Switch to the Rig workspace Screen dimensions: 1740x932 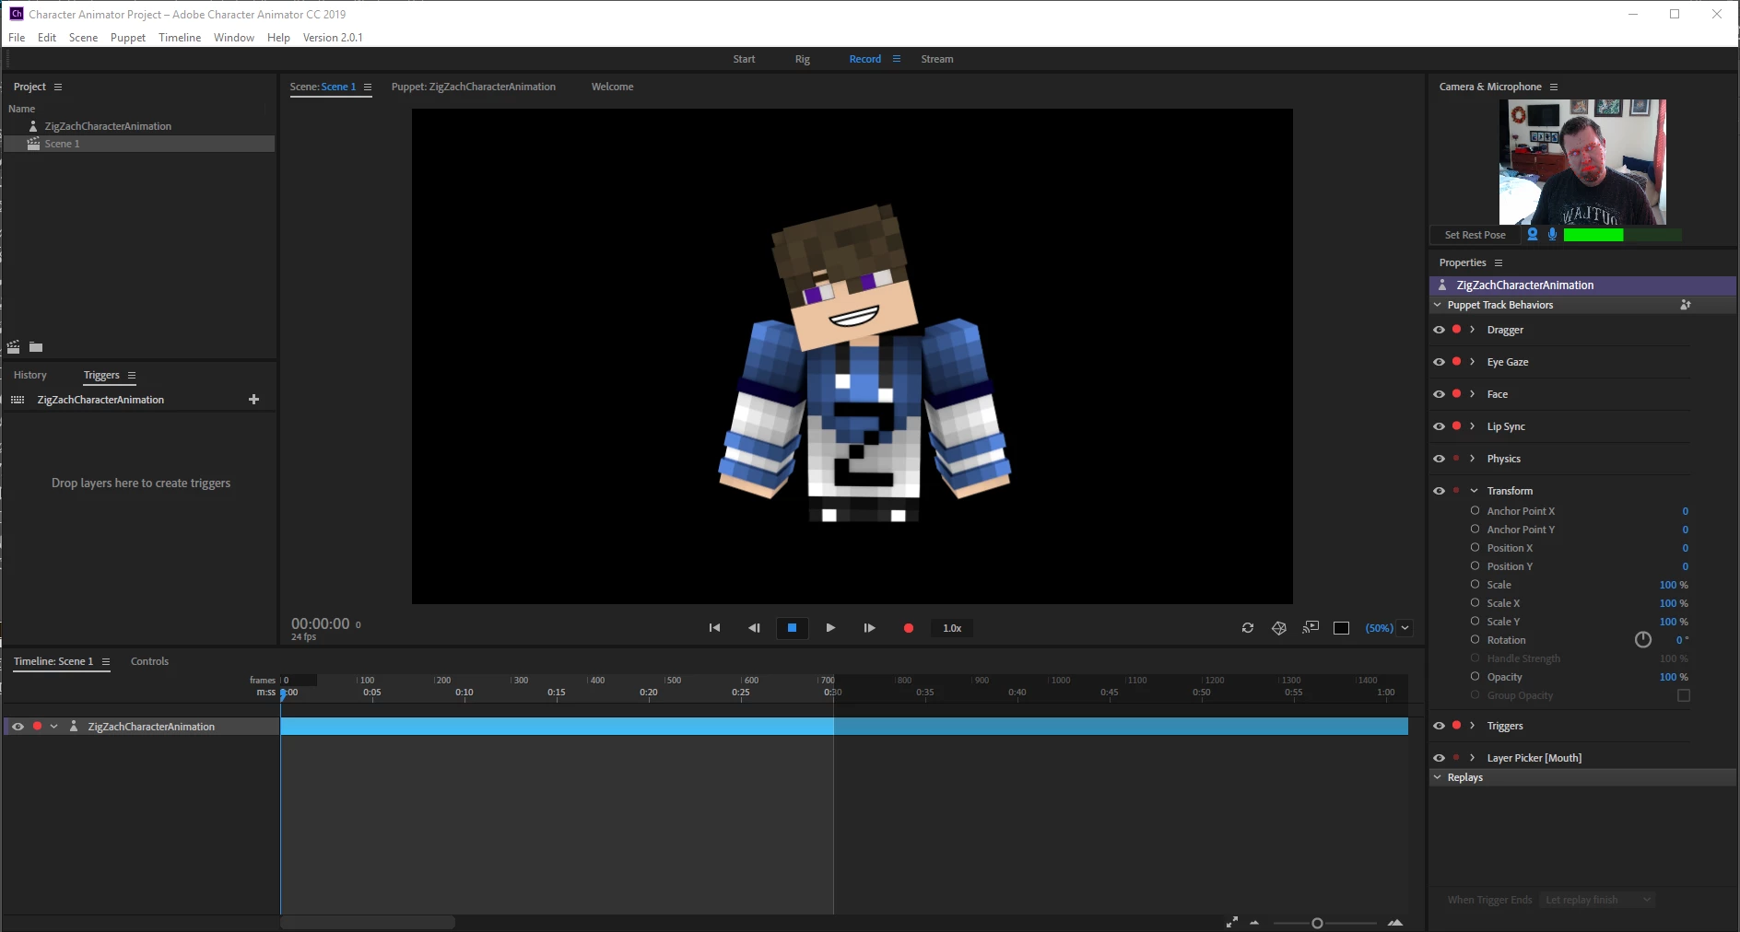click(x=803, y=59)
